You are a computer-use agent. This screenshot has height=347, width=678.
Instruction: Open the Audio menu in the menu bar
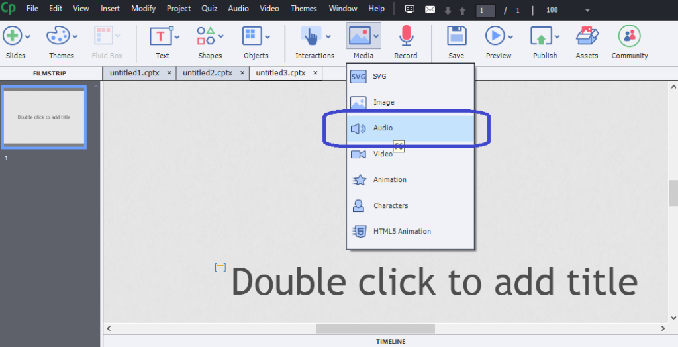238,8
